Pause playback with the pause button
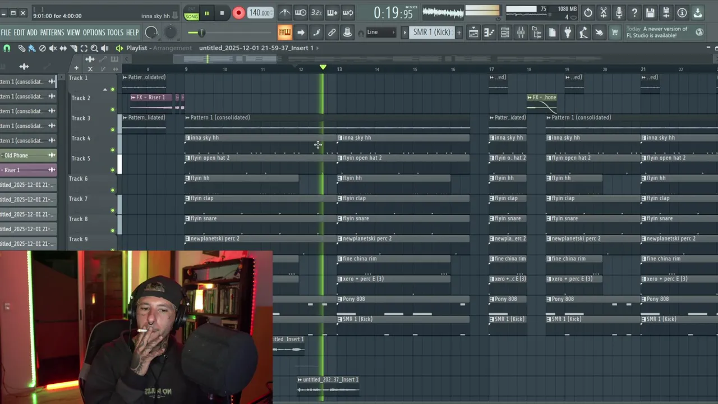 206,13
